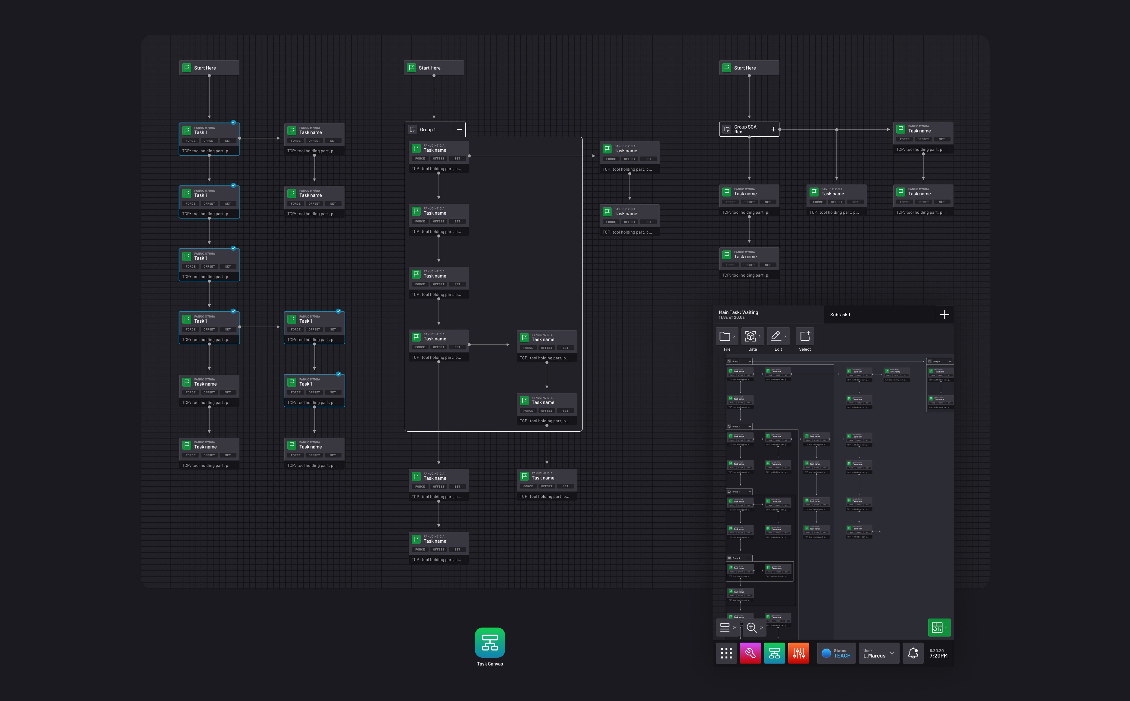Click the 7:20PM clock display

tap(938, 656)
